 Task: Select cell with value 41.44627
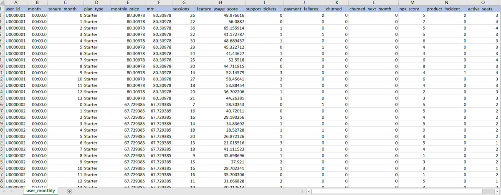[x=220, y=54]
